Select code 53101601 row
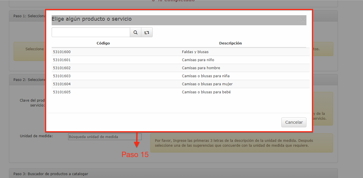 point(62,60)
